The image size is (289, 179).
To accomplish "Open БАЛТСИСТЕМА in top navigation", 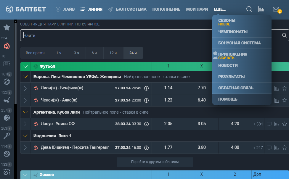I will pos(127,9).
